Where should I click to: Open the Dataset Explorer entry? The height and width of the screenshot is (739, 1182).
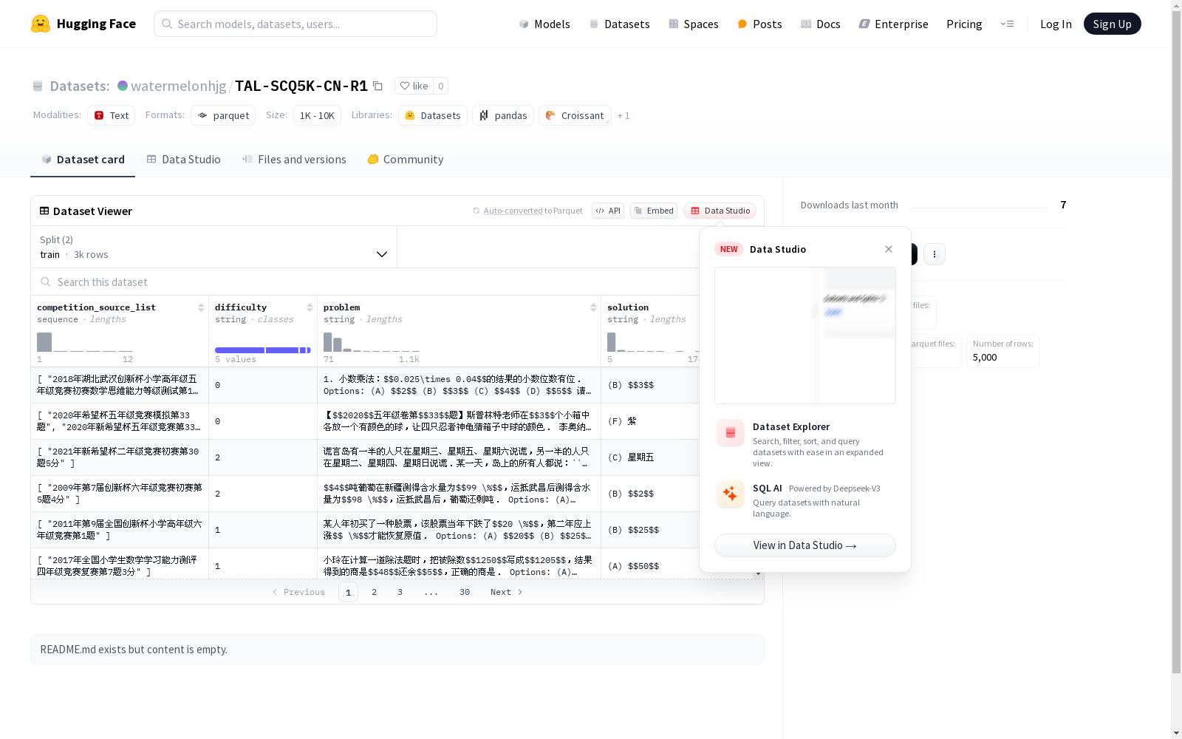click(805, 443)
